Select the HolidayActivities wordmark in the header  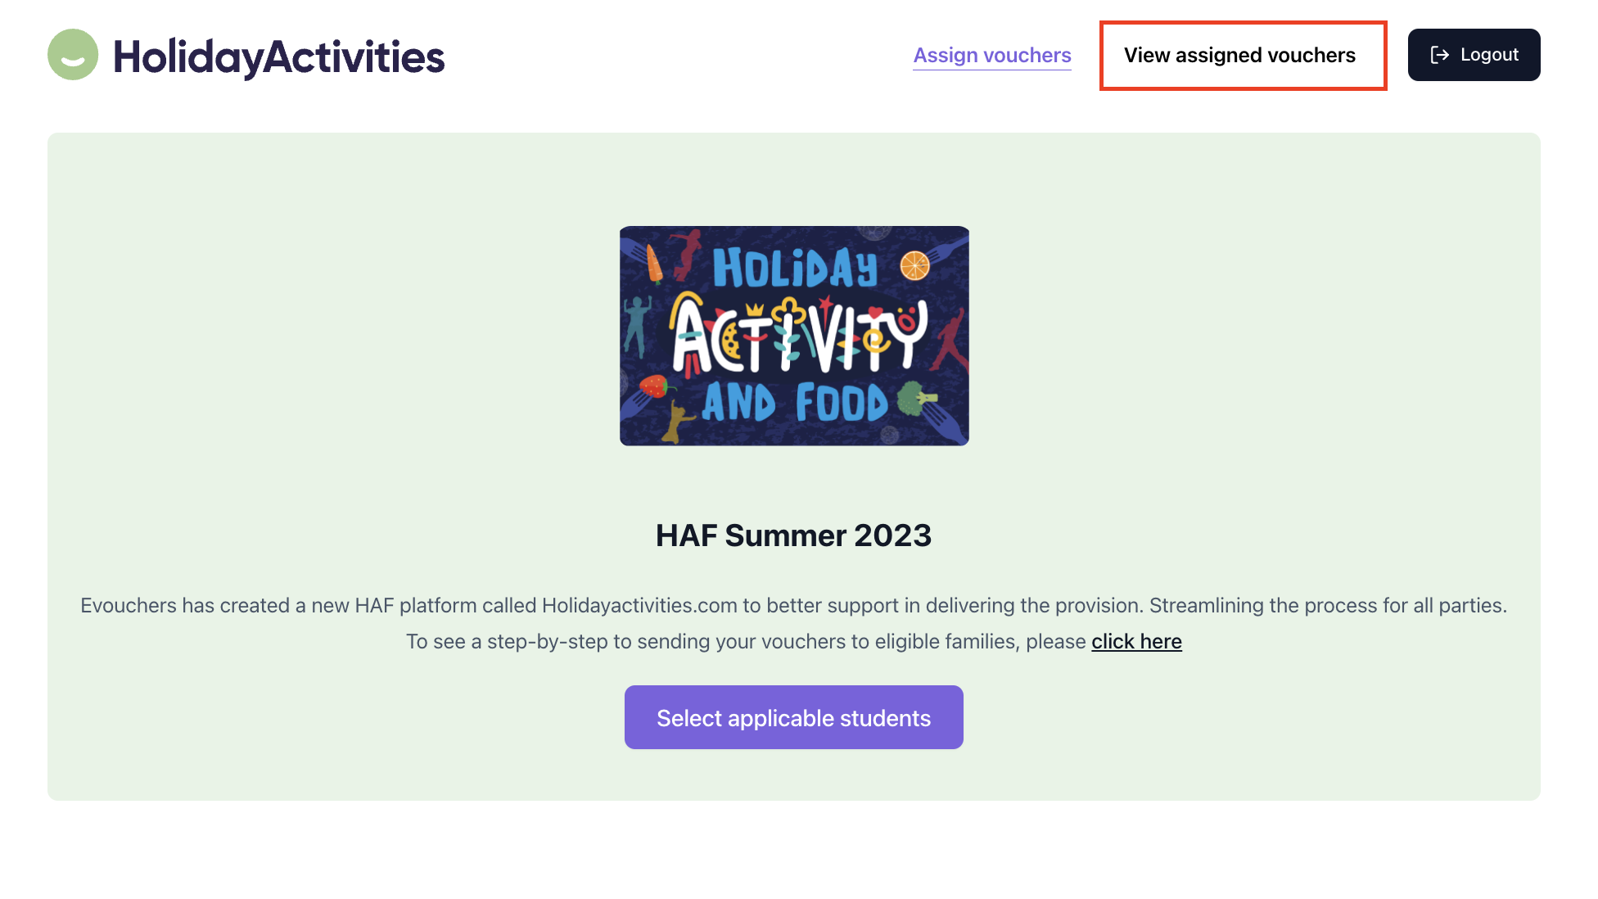pyautogui.click(x=279, y=56)
